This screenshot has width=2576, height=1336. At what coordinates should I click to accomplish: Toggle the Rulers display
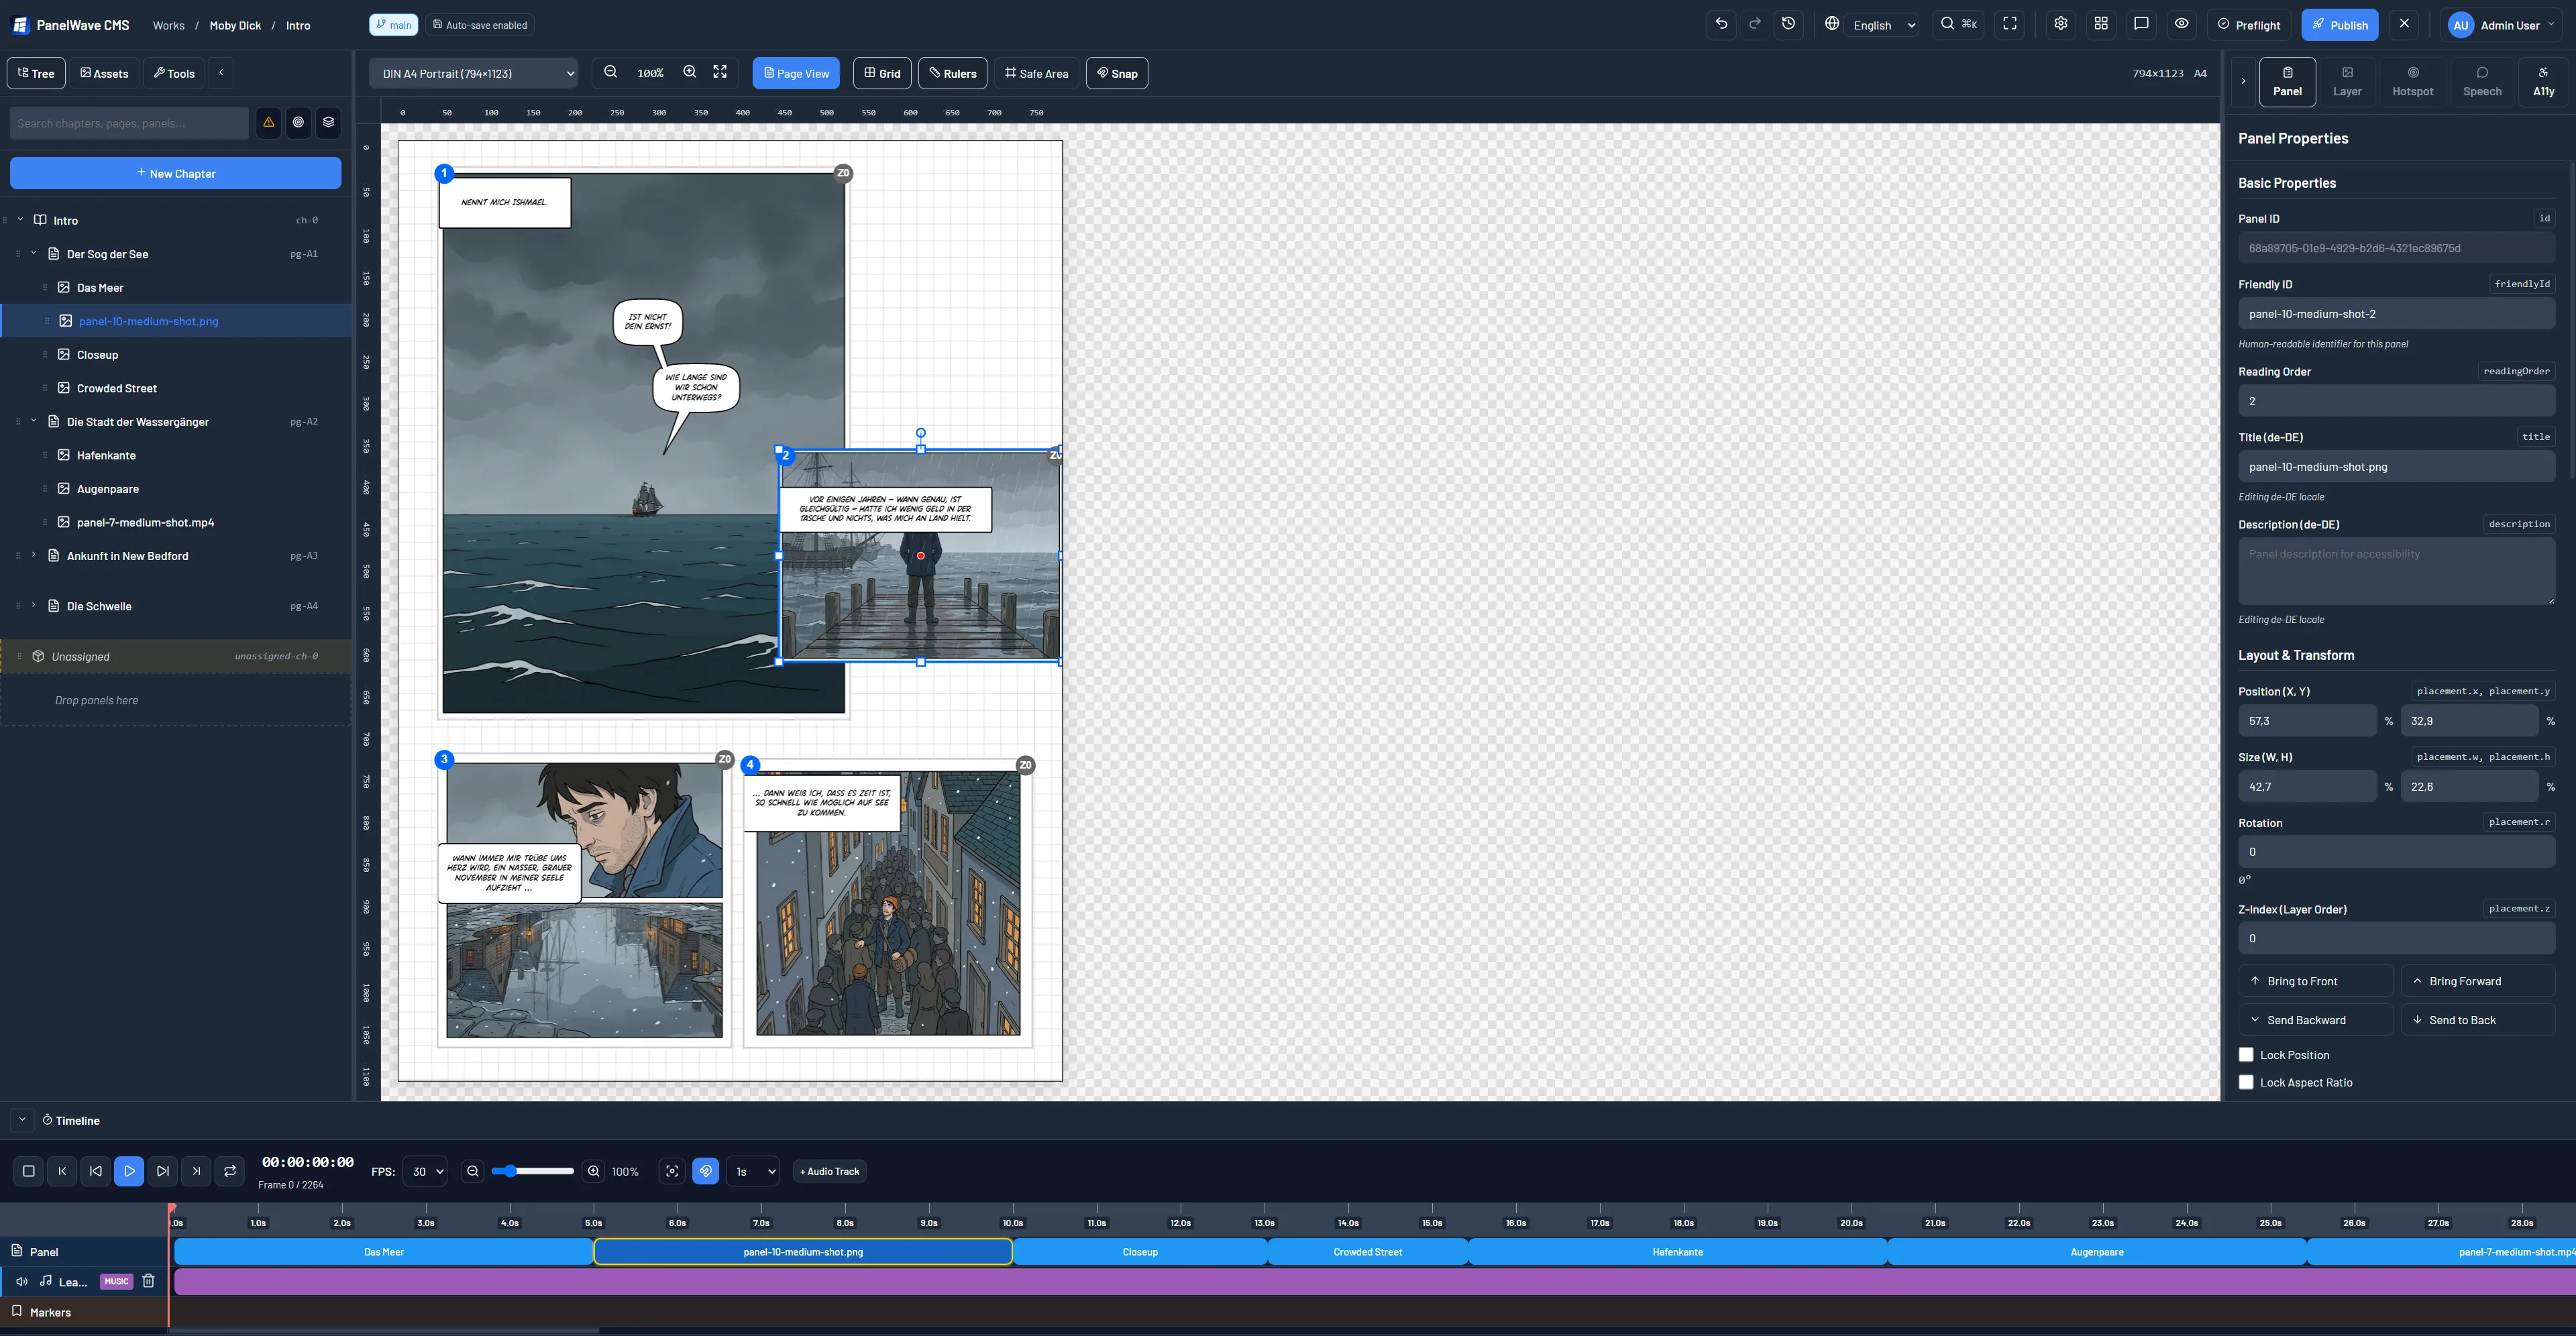tap(953, 73)
